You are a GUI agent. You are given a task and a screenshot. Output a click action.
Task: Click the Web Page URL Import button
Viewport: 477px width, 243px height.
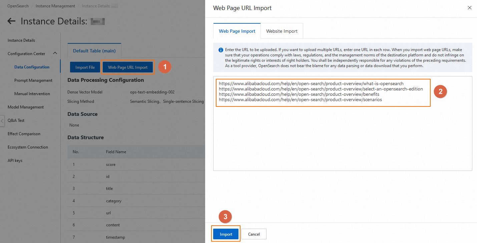pos(128,67)
